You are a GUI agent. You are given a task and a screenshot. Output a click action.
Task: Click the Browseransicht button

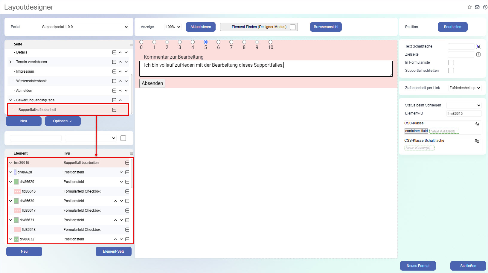pyautogui.click(x=326, y=27)
